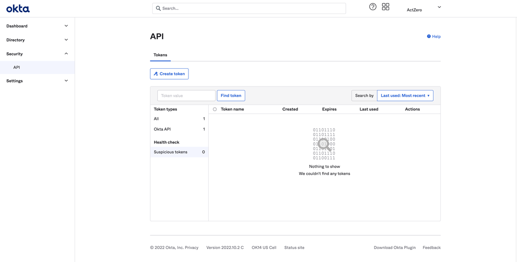This screenshot has height=262, width=517.
Task: Click the Health check heading
Action: click(167, 142)
